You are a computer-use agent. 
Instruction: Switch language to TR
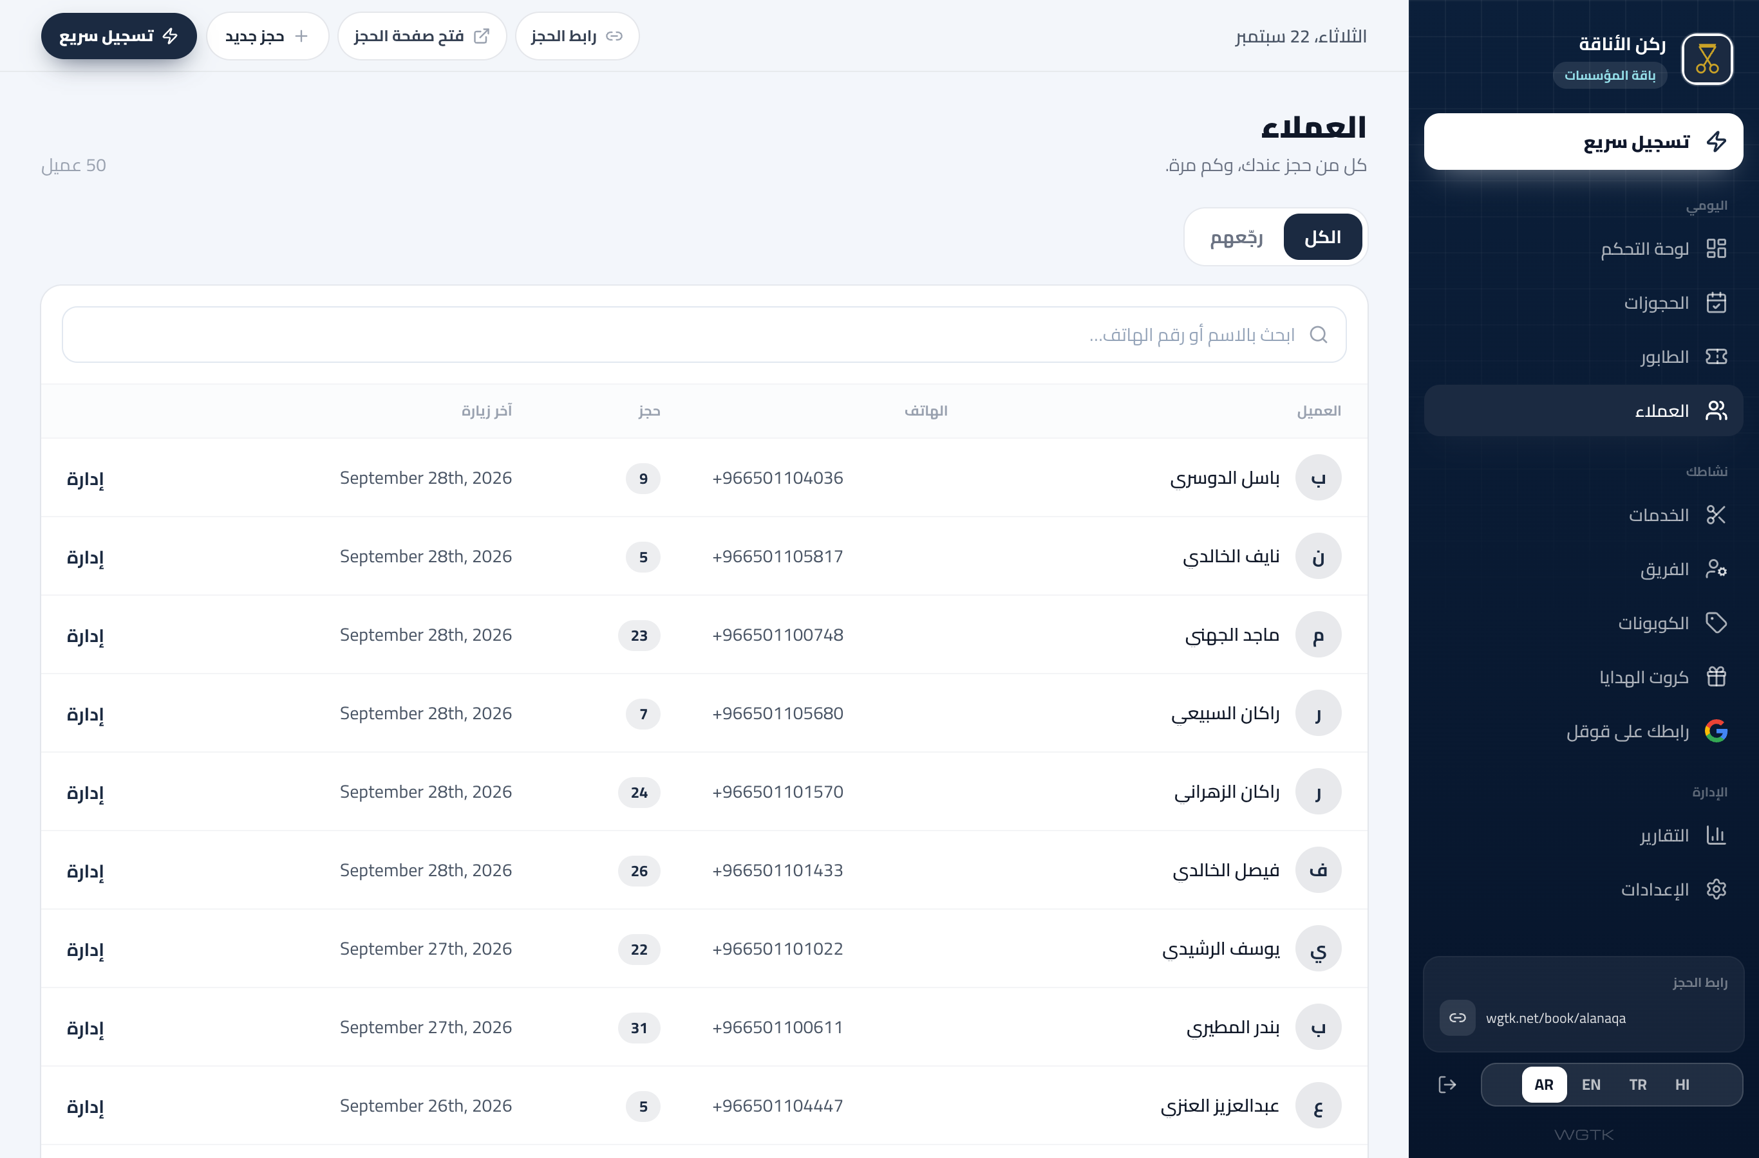point(1638,1084)
